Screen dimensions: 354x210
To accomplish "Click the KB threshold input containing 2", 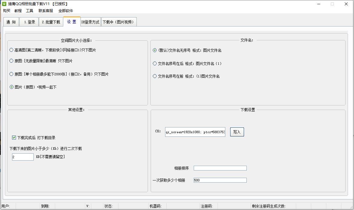I will [23, 157].
